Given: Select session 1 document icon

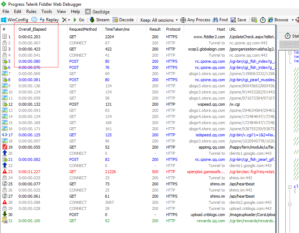Looking at the screenshot, I should (5, 36).
